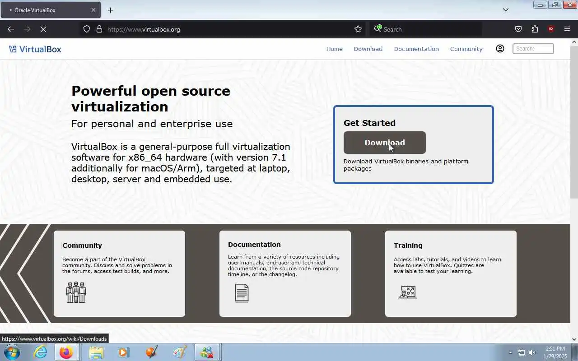Click the heading "Powerful open source virtualization"
The width and height of the screenshot is (578, 361).
coord(151,99)
